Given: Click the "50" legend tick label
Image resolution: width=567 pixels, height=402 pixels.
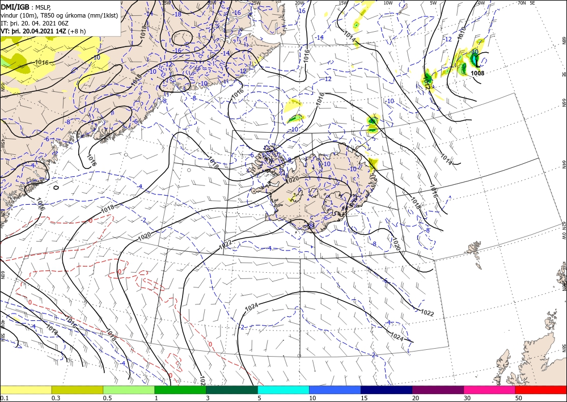Looking at the screenshot, I should pos(519,398).
